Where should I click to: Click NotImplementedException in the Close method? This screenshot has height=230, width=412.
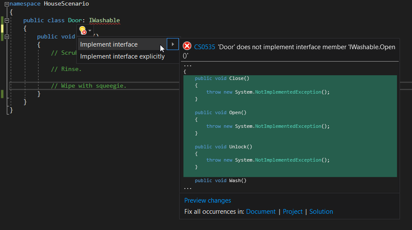(288, 92)
